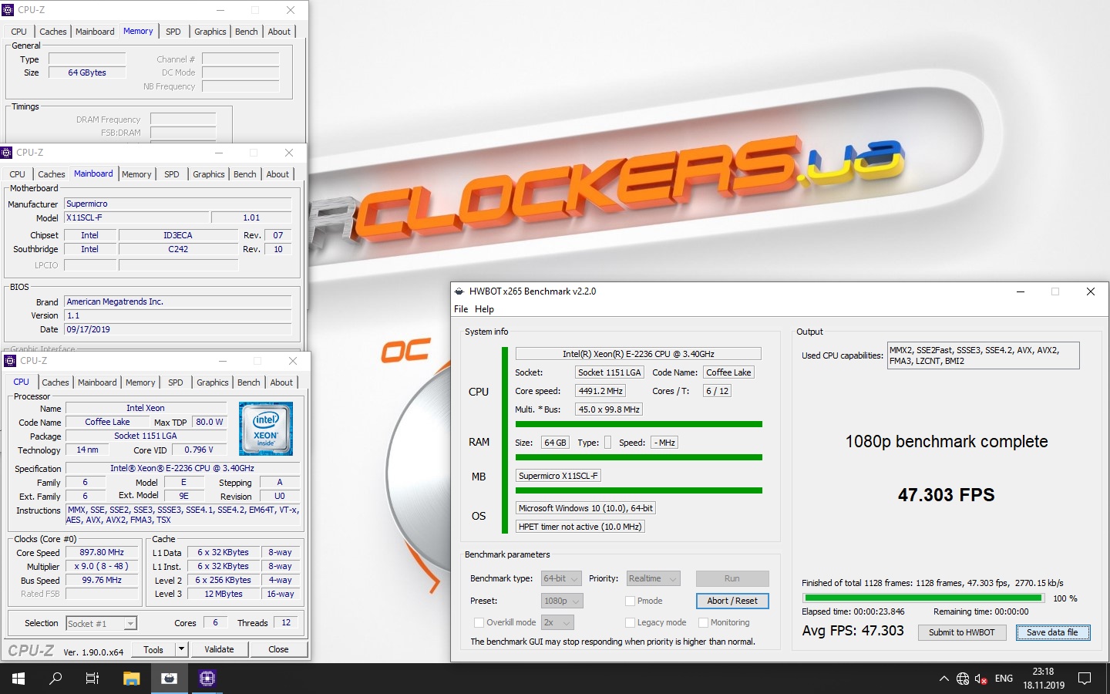Open Bench tab in bottom CPU-Z window
1110x694 pixels.
click(248, 382)
